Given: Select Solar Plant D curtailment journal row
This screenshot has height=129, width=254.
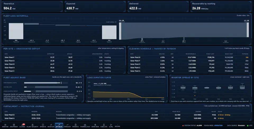Looking at the screenshot, I should tap(126, 115).
